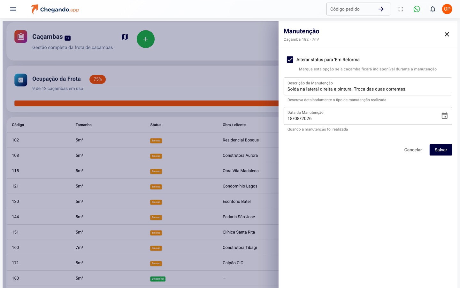
Task: Select row code 102
Action: click(x=15, y=140)
